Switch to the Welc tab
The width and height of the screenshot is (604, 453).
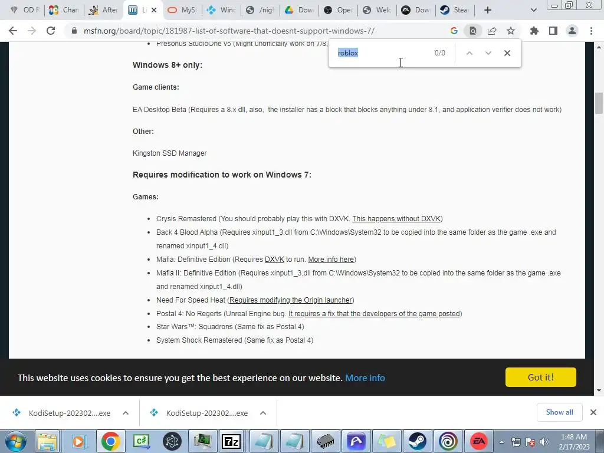coord(377,10)
